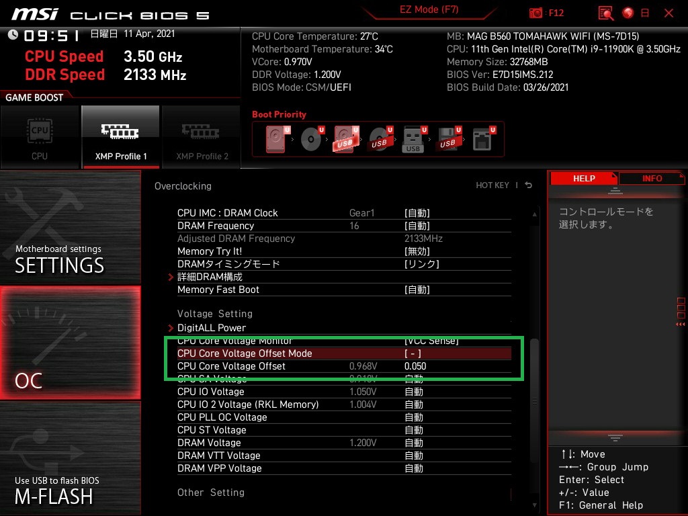Close BIOS with the X icon
Viewport: 688px width, 516px height.
[669, 13]
